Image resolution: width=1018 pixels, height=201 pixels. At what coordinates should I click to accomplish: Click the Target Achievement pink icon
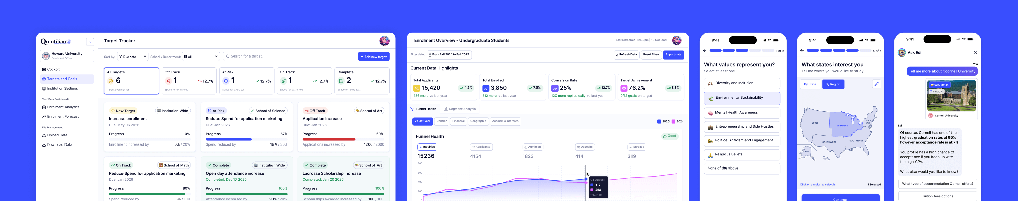tap(624, 88)
